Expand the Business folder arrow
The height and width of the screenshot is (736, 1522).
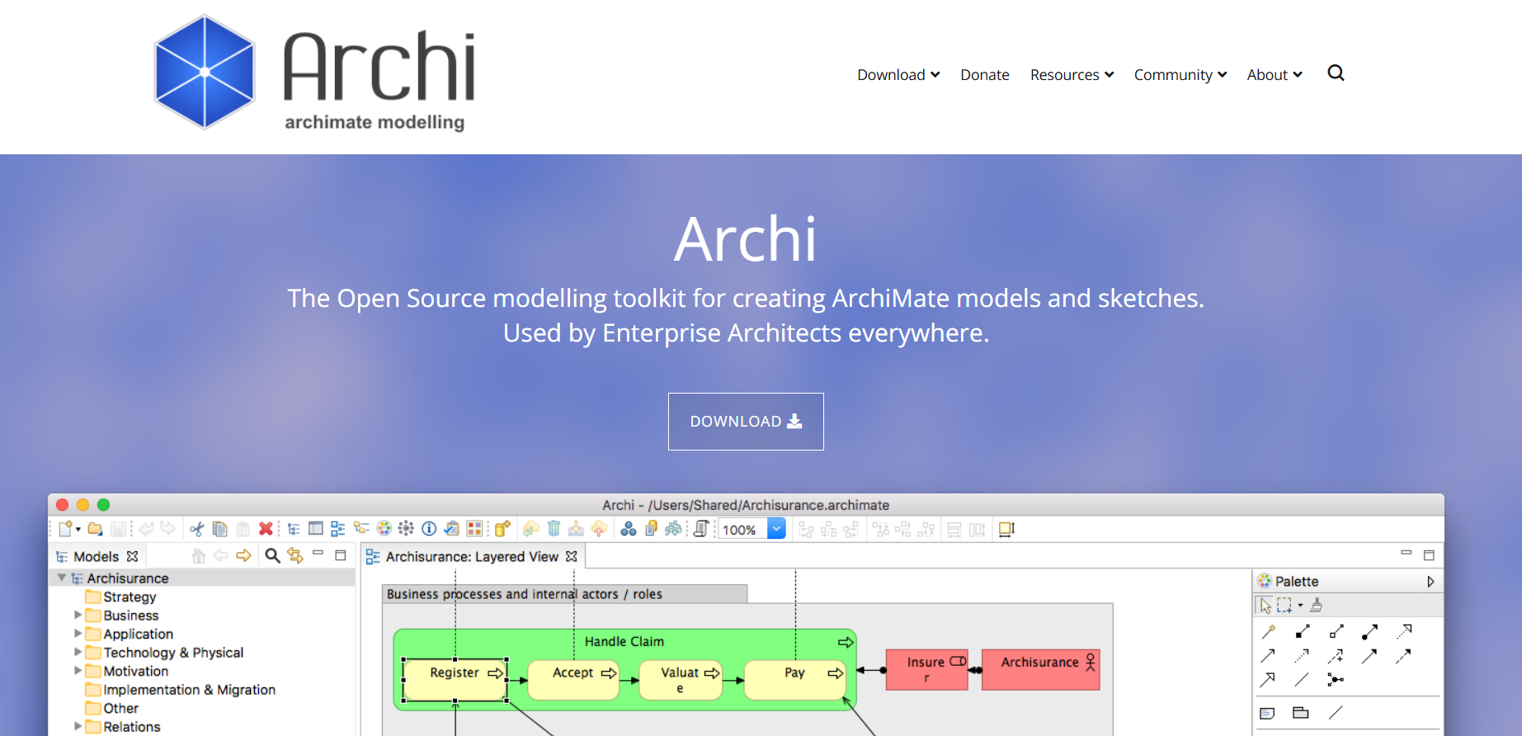pos(78,615)
